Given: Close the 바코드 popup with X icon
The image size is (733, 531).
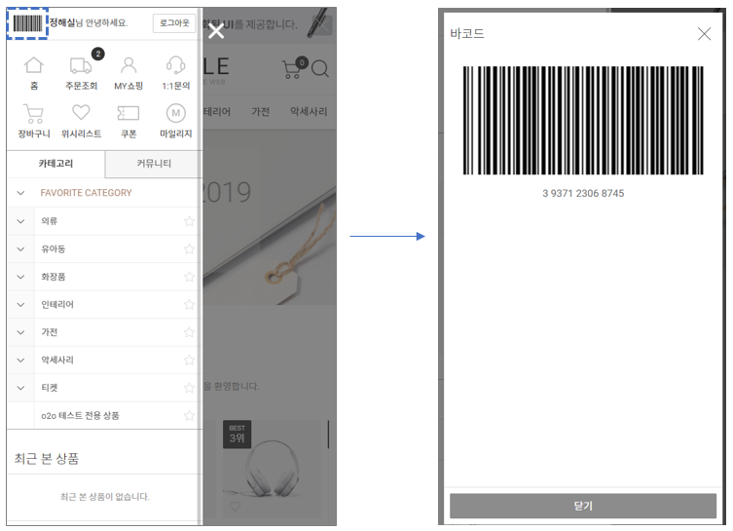Looking at the screenshot, I should 704,34.
